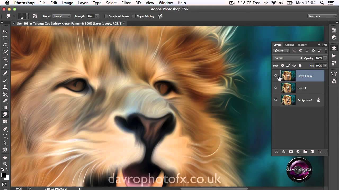Toggle the Brush panel button in options bar
Image resolution: width=339 pixels, height=190 pixels.
click(35, 16)
